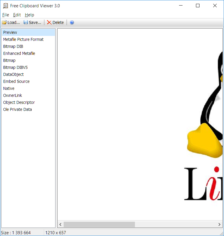Screen dimensions: 224x236
Task: Click the red X Delete icon
Action: point(49,22)
